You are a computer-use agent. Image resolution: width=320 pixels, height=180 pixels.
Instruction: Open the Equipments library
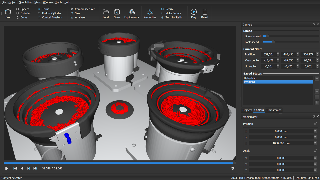[132, 14]
